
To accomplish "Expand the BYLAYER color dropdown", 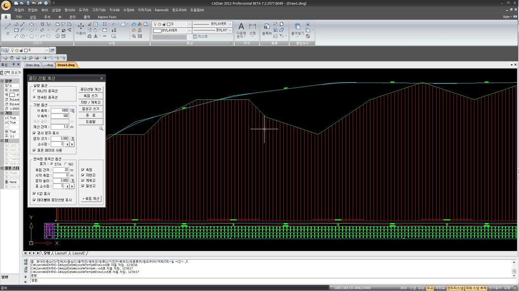I will (x=189, y=30).
